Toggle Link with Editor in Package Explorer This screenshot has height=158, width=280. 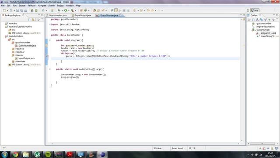coord(33,20)
